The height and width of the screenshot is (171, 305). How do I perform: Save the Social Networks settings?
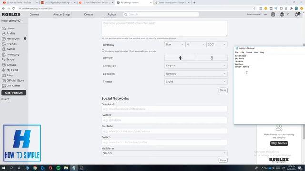(x=223, y=161)
